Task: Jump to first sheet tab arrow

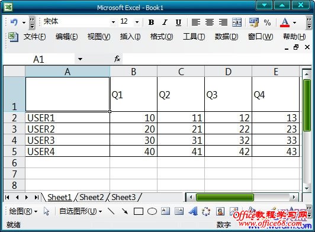Action: pyautogui.click(x=7, y=198)
